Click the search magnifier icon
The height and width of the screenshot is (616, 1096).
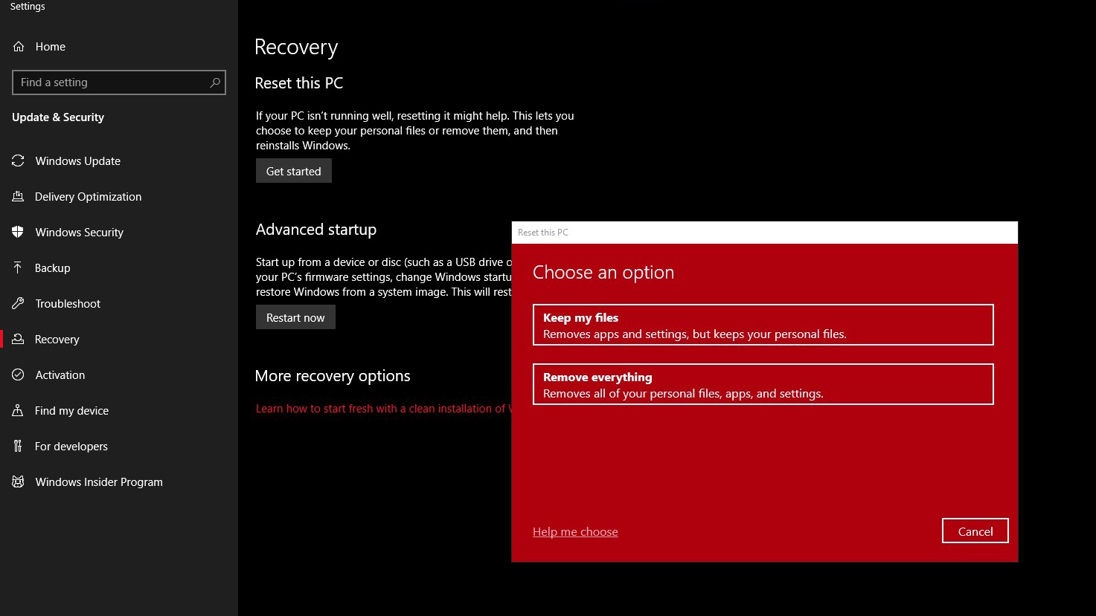pyautogui.click(x=215, y=82)
